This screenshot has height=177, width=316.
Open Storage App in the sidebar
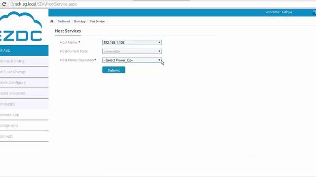click(x=24, y=126)
